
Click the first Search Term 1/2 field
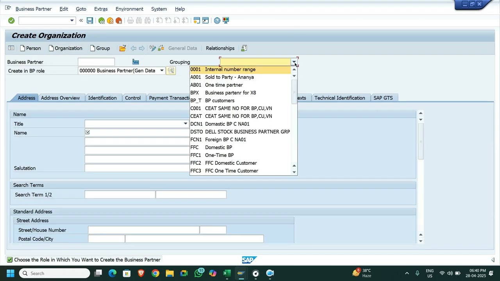(120, 194)
